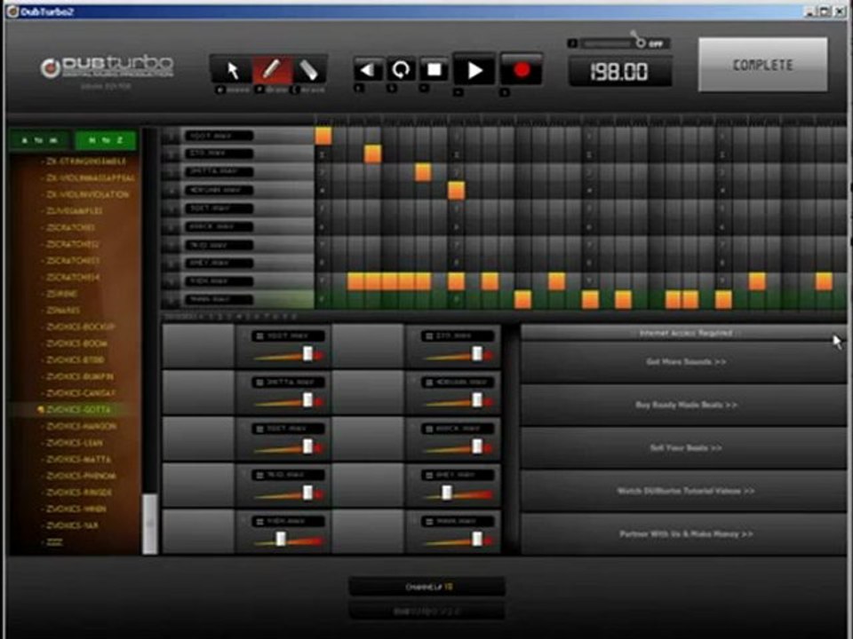Tap the drum pad beside mixer channel 4
The width and height of the screenshot is (853, 639).
point(368,392)
